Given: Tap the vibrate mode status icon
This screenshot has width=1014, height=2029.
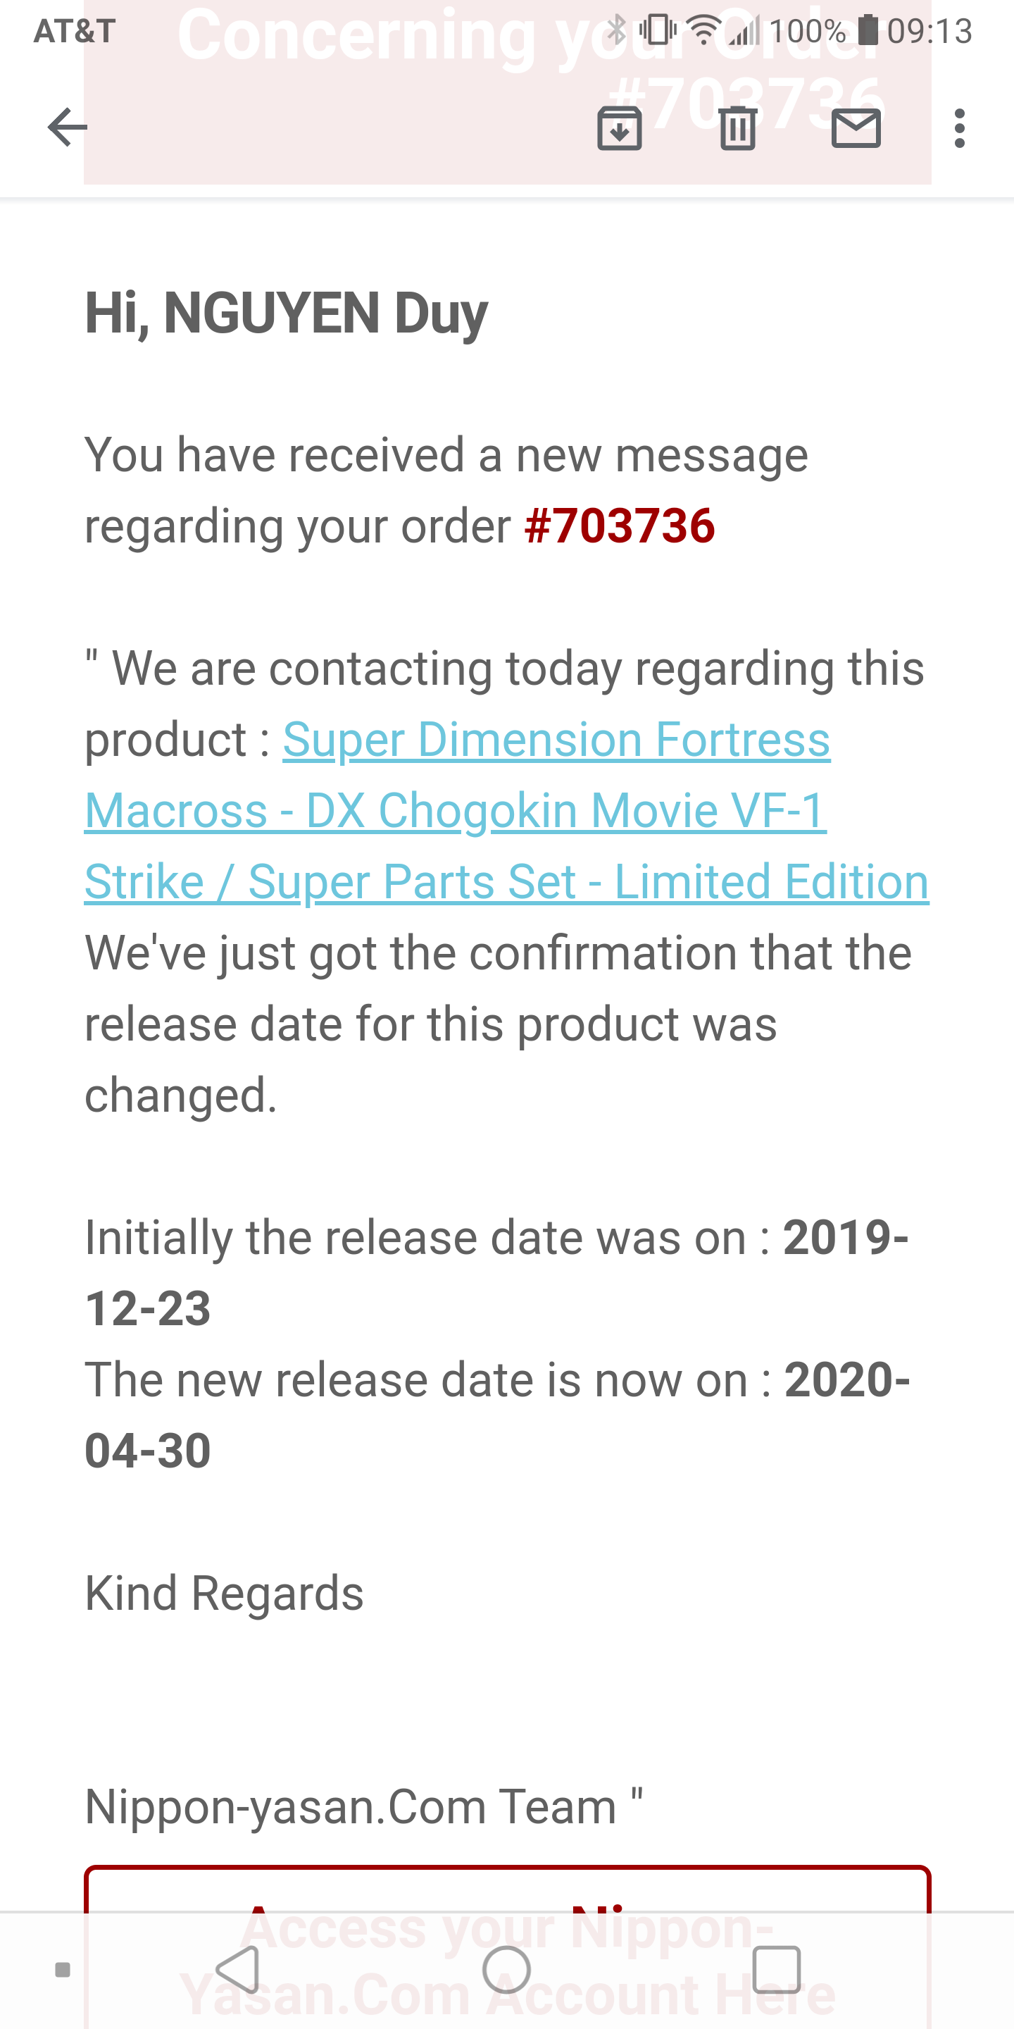Looking at the screenshot, I should point(658,30).
